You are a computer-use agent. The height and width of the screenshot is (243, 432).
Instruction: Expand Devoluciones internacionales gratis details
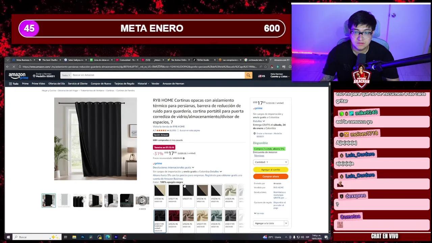pyautogui.click(x=173, y=167)
